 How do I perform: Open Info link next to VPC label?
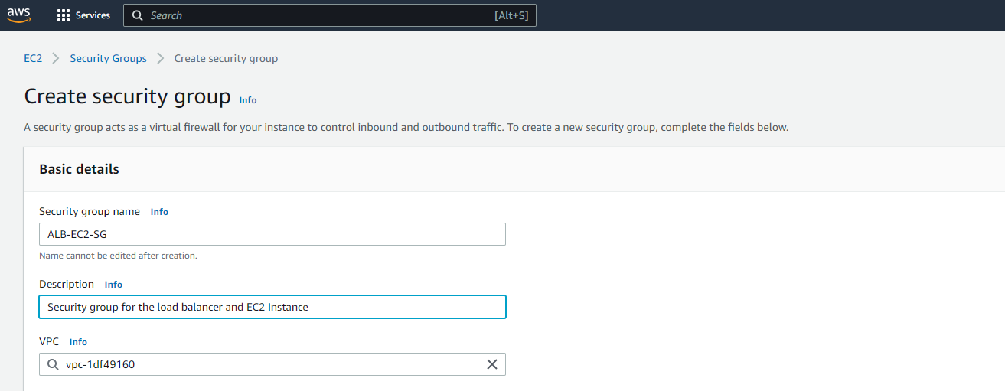78,342
